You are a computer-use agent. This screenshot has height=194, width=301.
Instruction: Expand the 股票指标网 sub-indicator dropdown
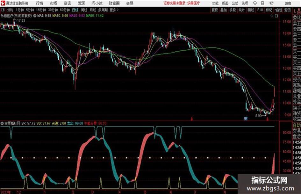[2, 123]
